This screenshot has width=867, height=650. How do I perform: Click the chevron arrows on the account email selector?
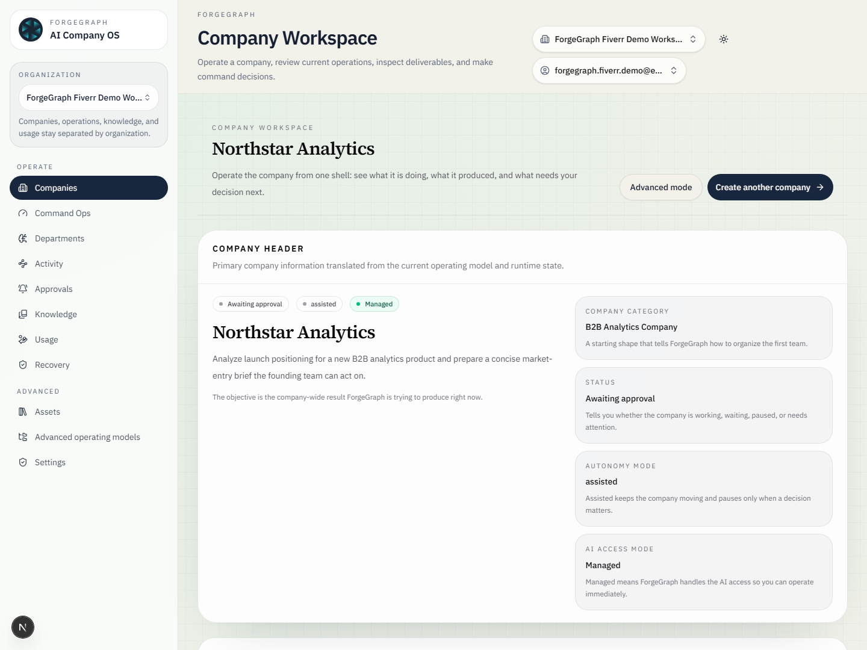pyautogui.click(x=674, y=70)
